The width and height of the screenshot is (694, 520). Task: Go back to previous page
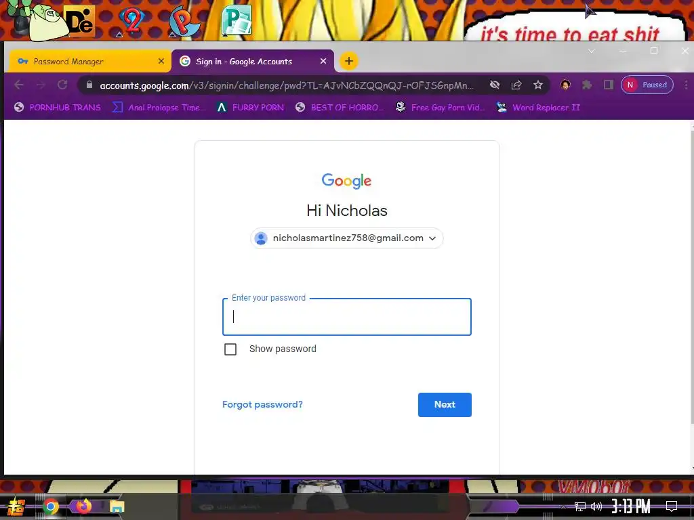[18, 85]
